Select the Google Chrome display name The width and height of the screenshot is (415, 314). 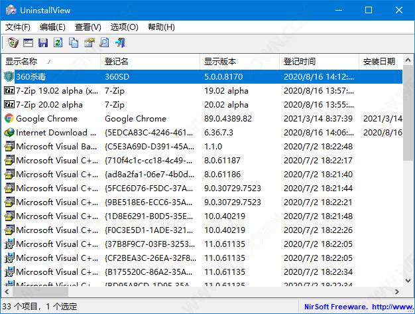point(46,119)
